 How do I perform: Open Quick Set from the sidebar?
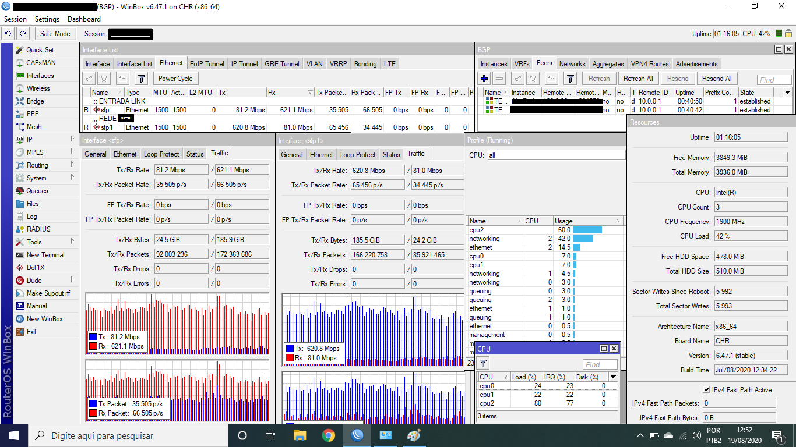(x=40, y=50)
